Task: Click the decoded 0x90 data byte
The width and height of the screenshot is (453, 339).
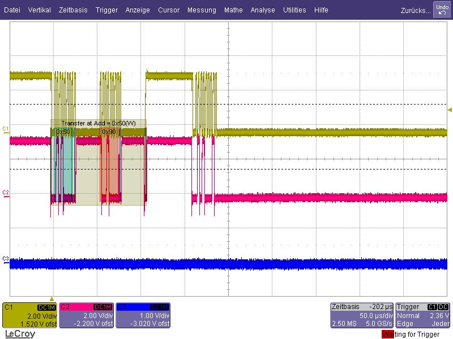Action: [109, 132]
